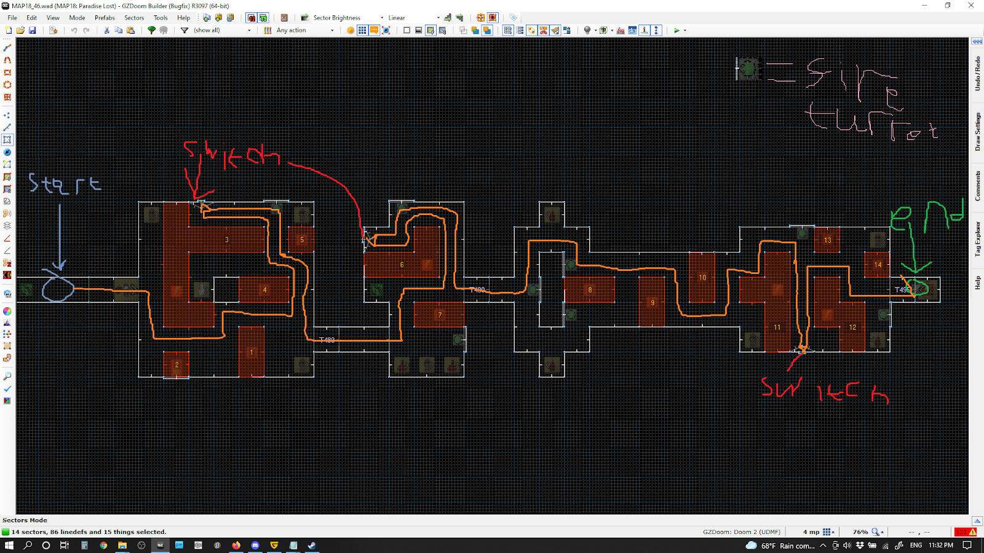The height and width of the screenshot is (553, 984).
Task: Select the Linedefs mode tool in sidebar
Action: point(7,128)
